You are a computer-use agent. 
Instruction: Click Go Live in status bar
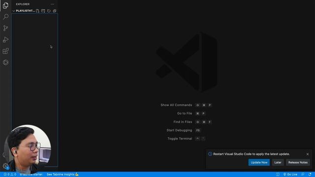(x=290, y=175)
